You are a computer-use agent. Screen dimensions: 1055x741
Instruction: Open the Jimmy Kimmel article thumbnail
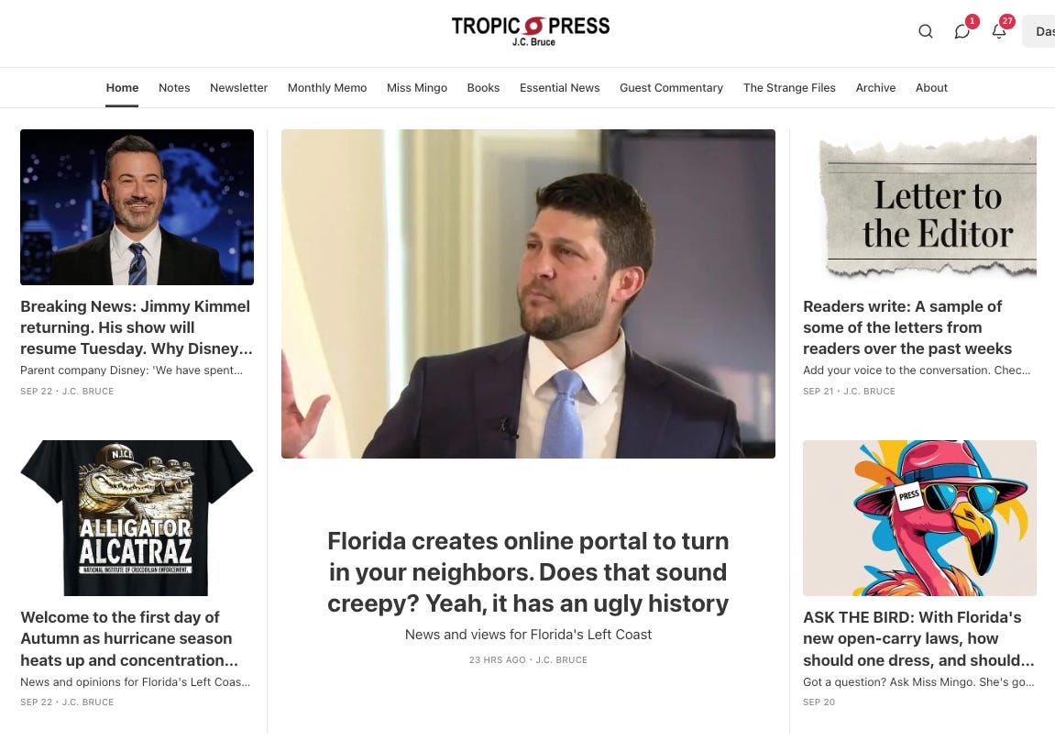click(x=137, y=207)
